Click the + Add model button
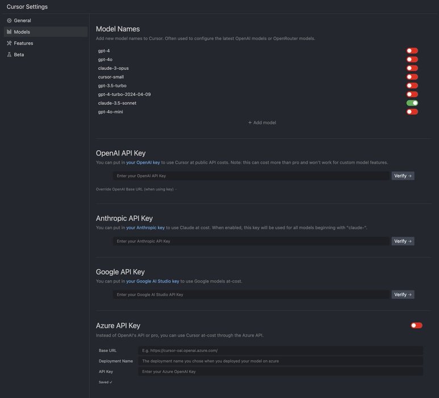This screenshot has width=439, height=398. (262, 122)
